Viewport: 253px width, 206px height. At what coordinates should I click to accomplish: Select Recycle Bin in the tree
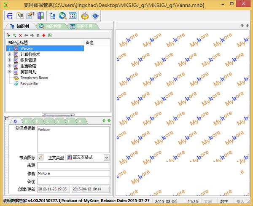click(30, 84)
